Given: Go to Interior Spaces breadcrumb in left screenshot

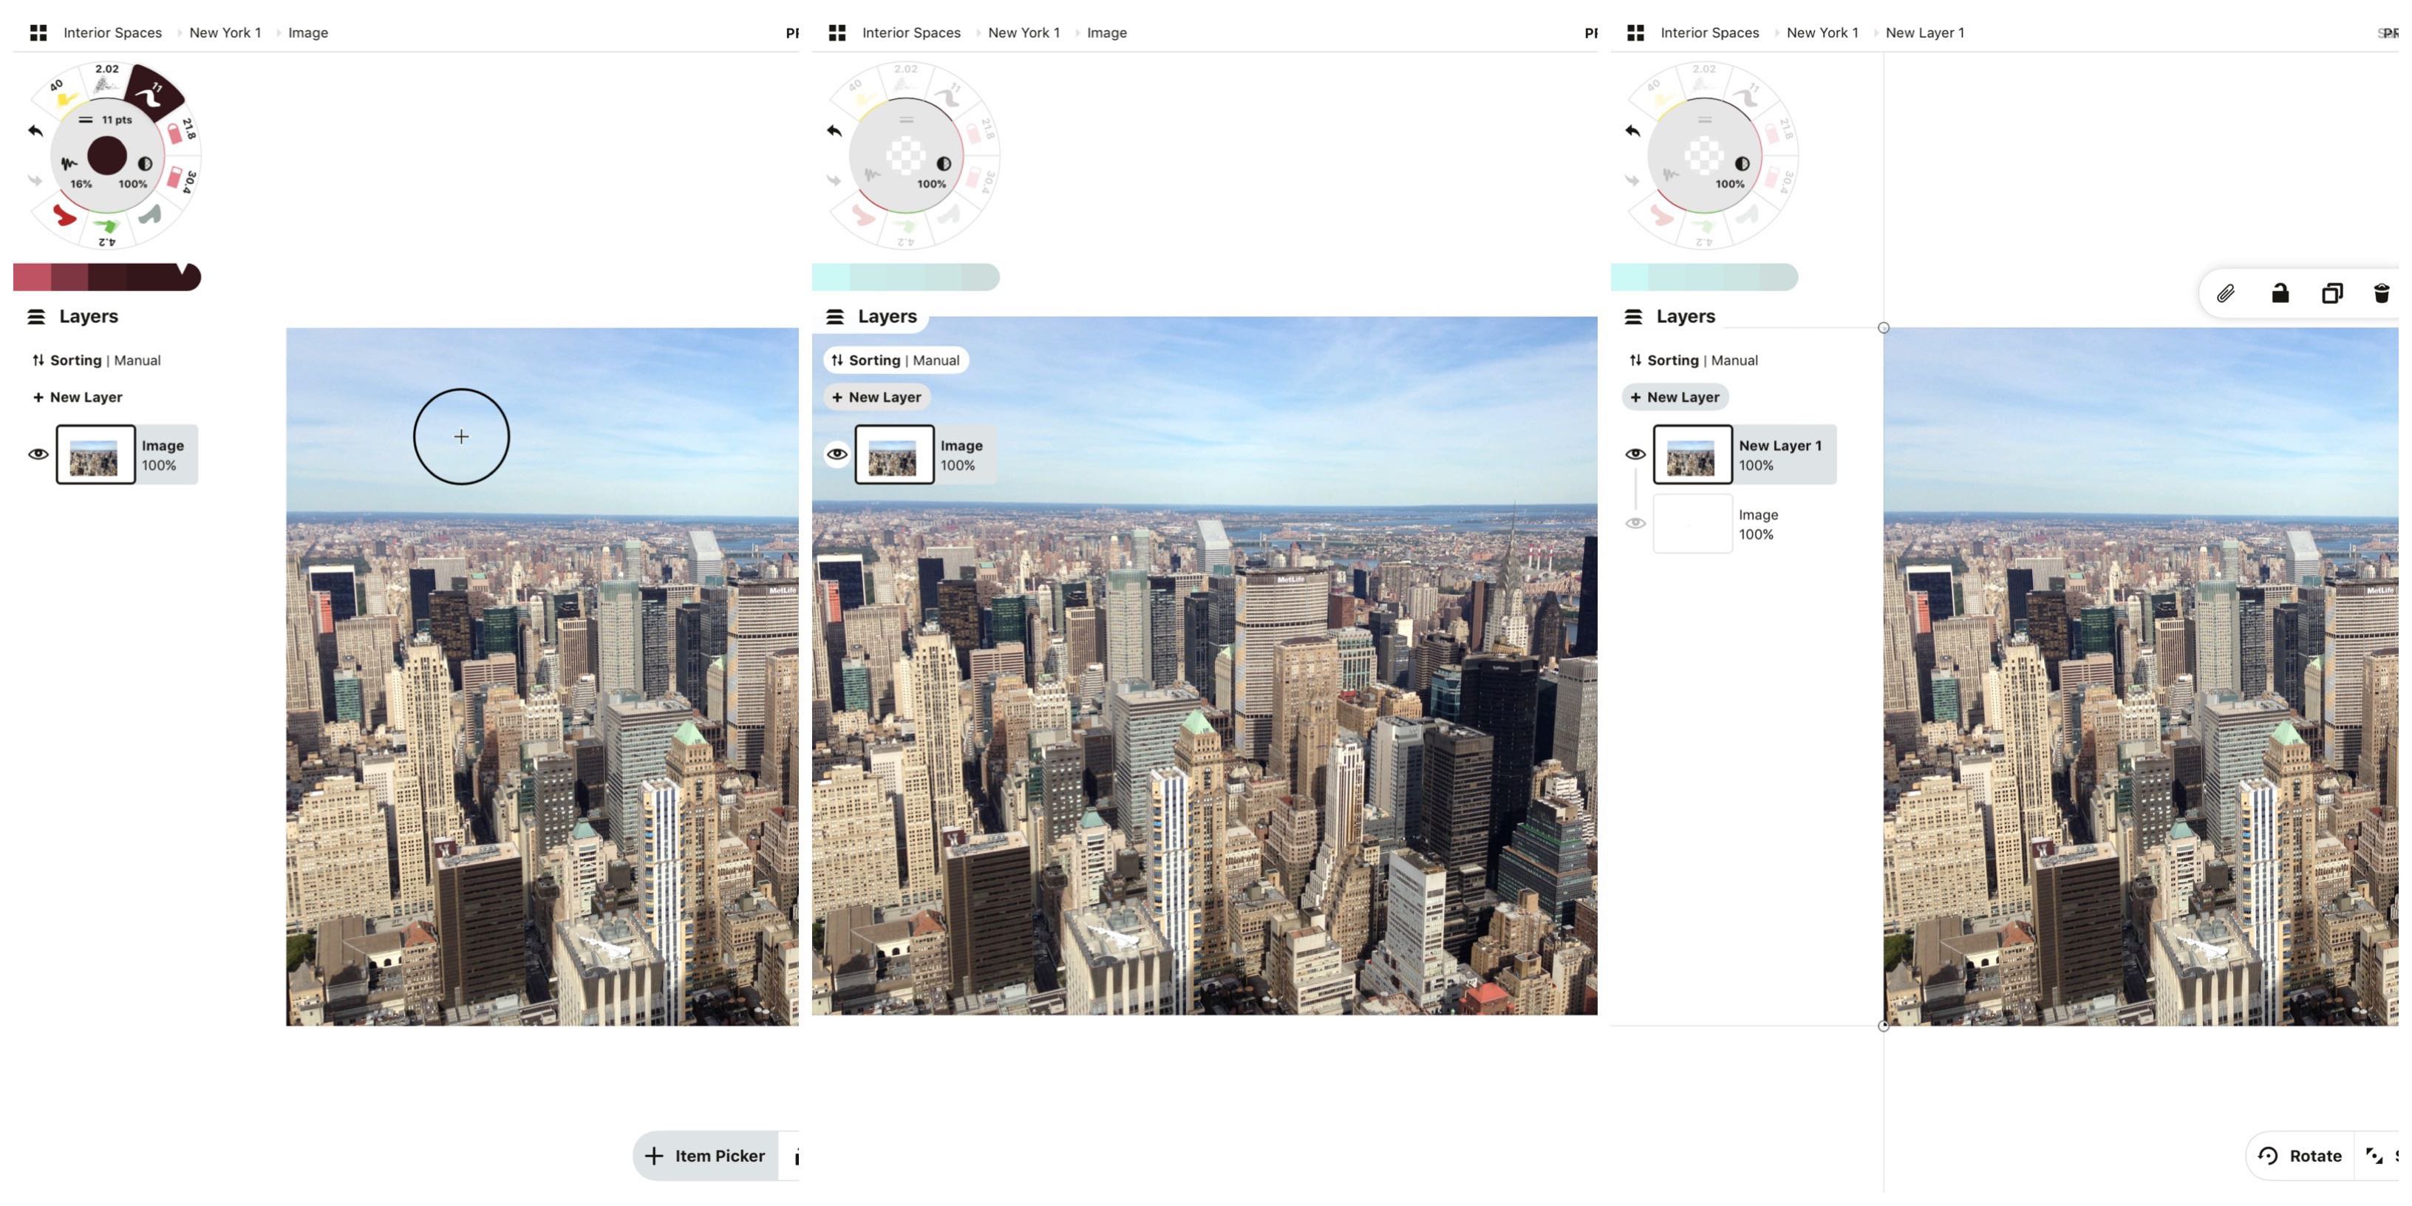Looking at the screenshot, I should tap(112, 33).
